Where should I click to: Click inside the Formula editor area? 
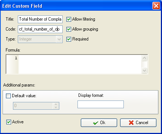coord(80,64)
